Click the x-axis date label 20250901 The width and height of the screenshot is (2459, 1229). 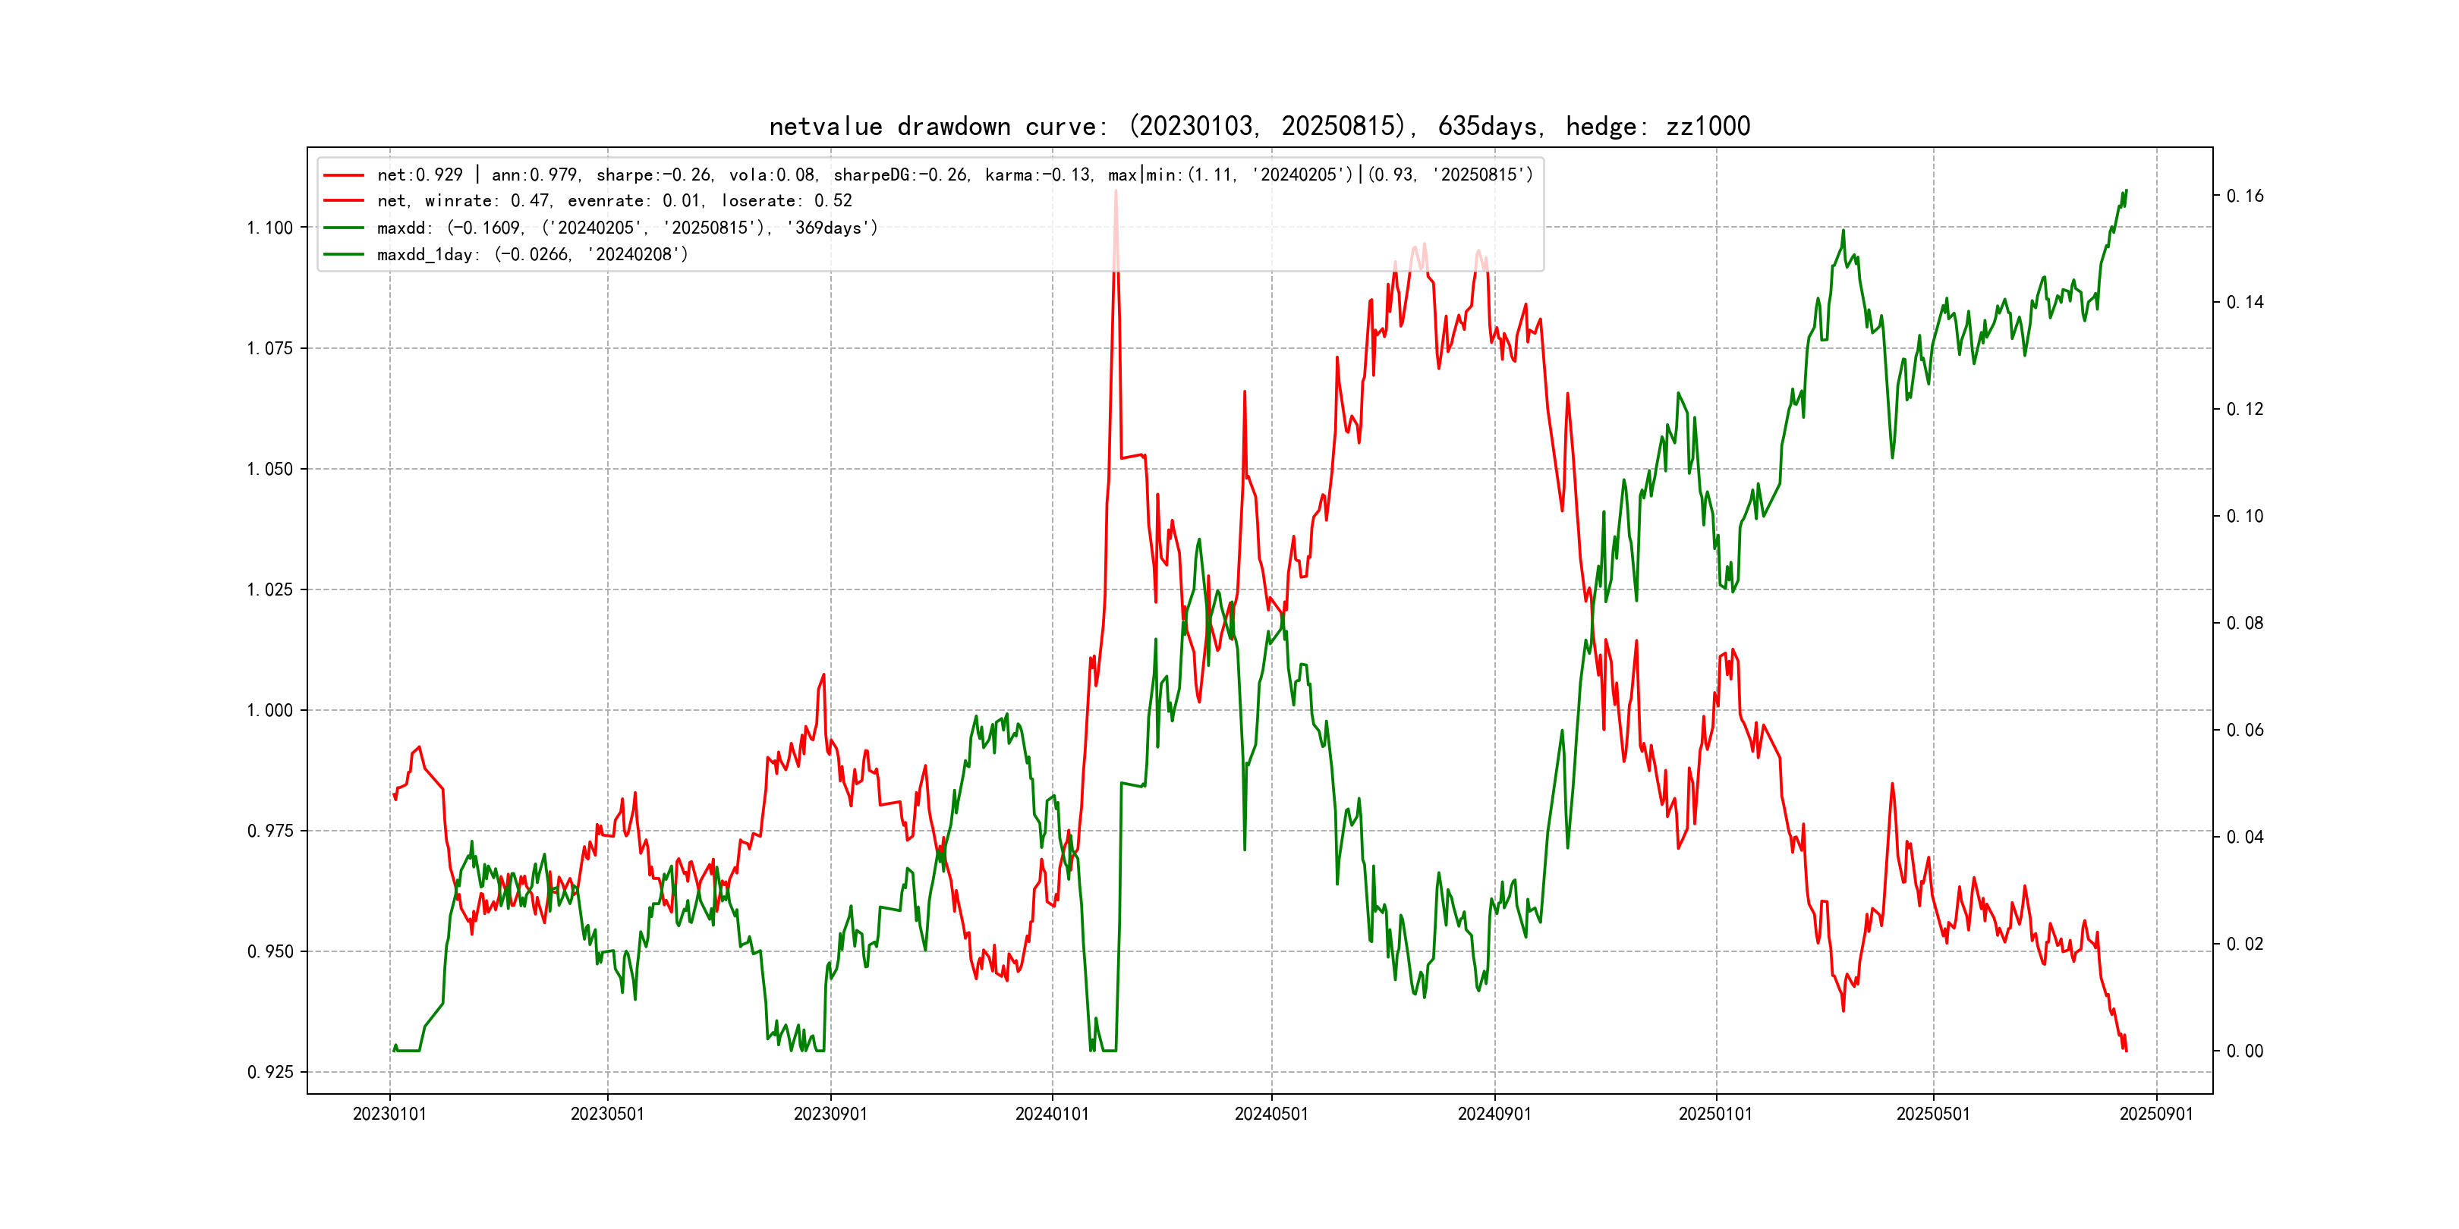coord(2156,1114)
